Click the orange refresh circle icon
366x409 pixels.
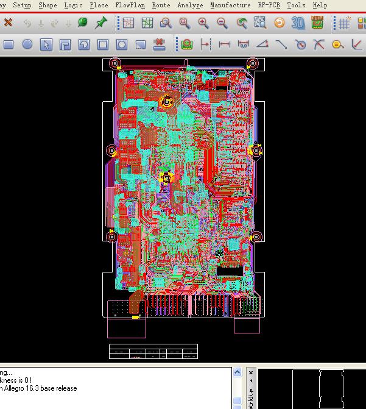pyautogui.click(x=279, y=23)
